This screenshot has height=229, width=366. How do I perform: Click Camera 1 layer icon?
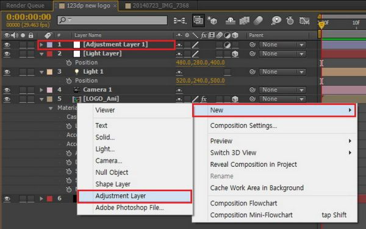click(77, 90)
